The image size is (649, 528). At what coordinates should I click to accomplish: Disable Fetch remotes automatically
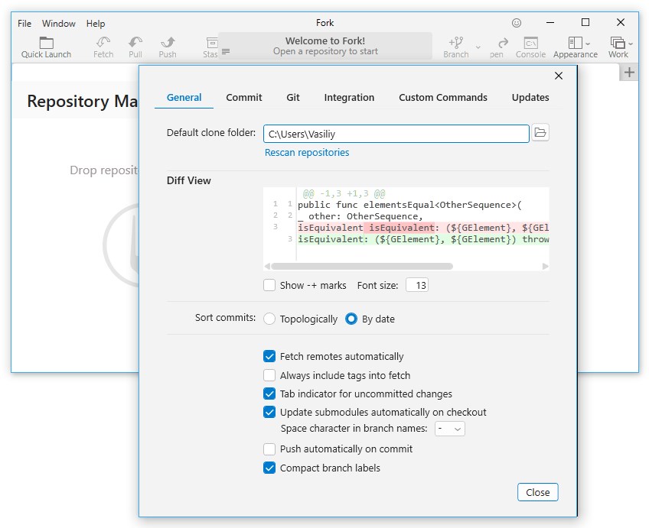(269, 356)
